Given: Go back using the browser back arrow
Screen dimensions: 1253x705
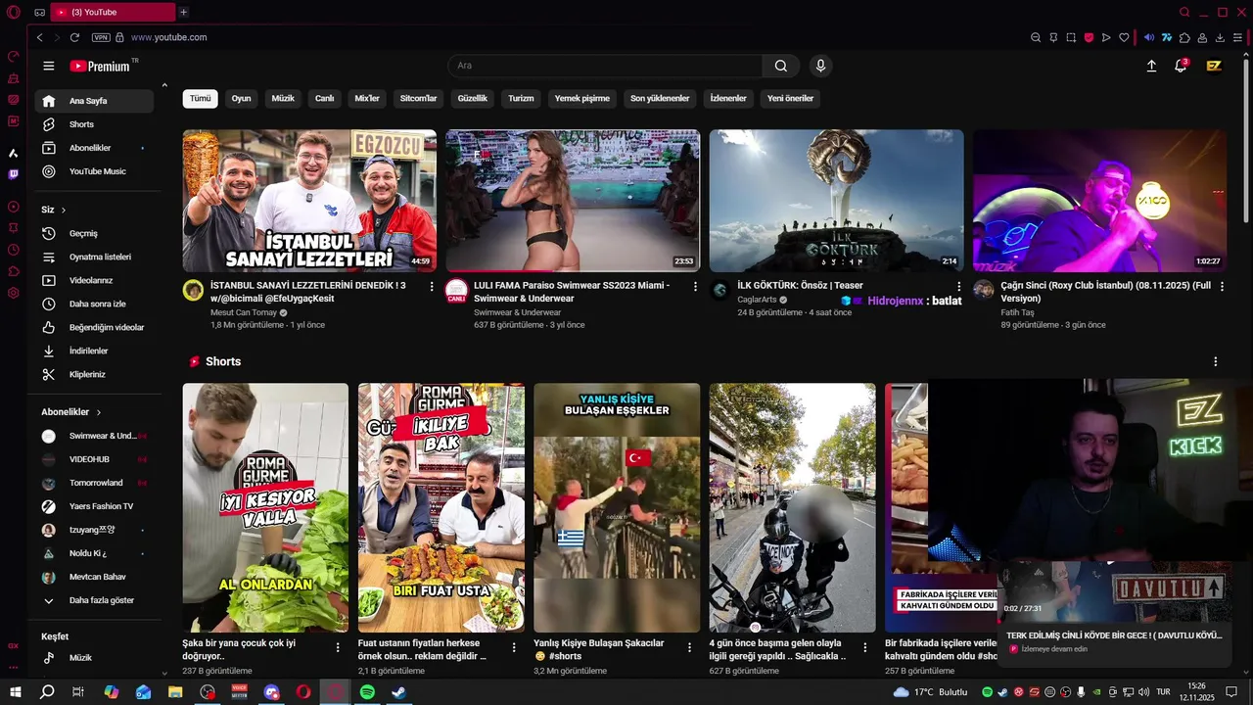Looking at the screenshot, I should coord(39,37).
